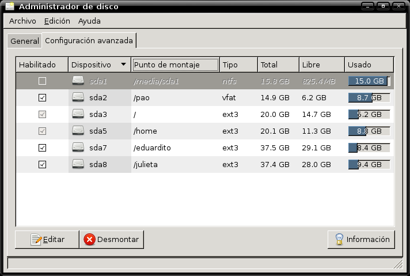Click the Punto de montaje column header
Viewport: 410px width, 276px height.
coord(175,65)
